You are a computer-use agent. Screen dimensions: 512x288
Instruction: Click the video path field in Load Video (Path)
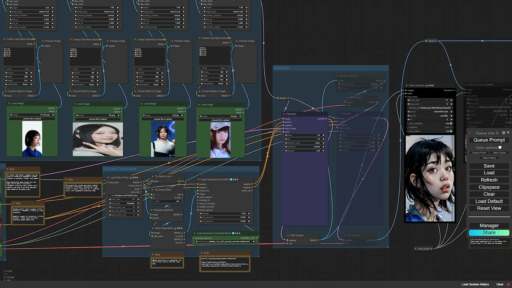[x=124, y=195]
